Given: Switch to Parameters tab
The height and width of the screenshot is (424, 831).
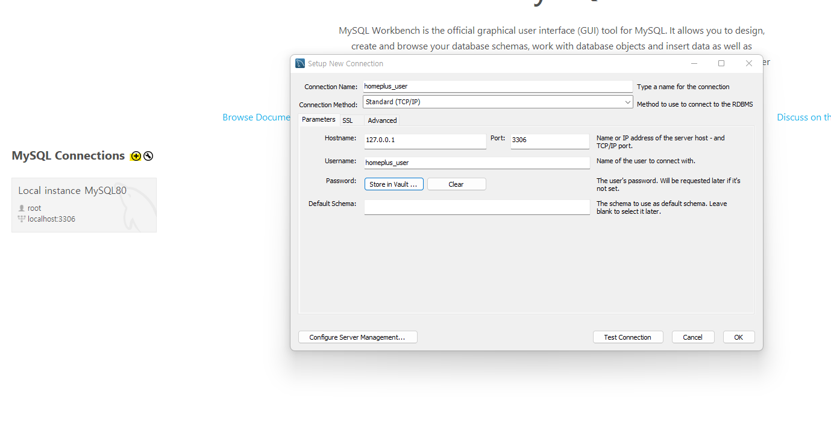Looking at the screenshot, I should pos(319,120).
